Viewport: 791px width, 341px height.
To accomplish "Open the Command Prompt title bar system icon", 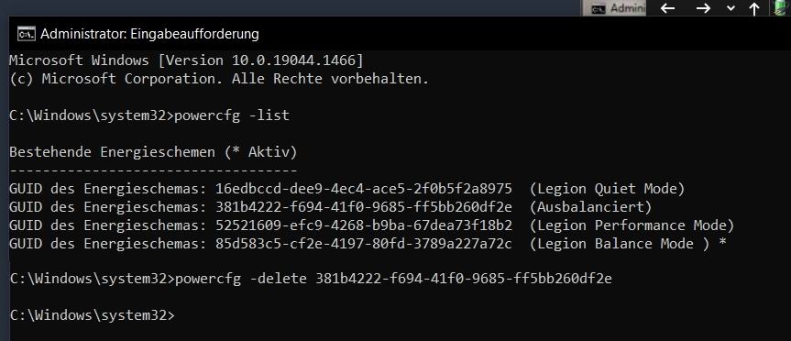I will (27, 34).
